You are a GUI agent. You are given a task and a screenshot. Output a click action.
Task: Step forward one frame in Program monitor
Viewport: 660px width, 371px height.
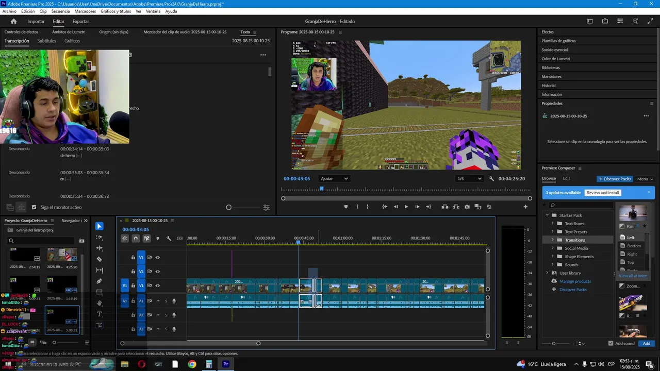pyautogui.click(x=417, y=207)
